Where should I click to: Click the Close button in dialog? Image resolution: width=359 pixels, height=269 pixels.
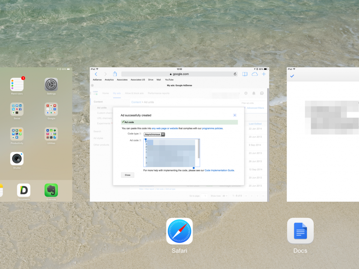pos(128,175)
